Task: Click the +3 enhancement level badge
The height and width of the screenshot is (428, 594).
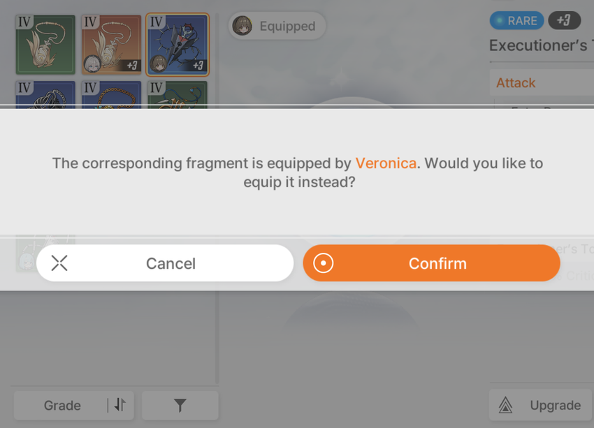Action: click(x=564, y=21)
